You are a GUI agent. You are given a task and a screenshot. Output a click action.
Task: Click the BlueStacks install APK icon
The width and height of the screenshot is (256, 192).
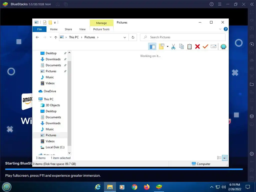point(252,68)
